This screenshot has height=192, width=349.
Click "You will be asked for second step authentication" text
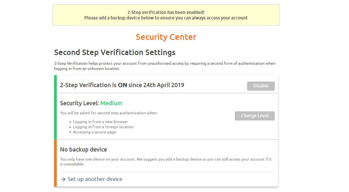tap(109, 113)
